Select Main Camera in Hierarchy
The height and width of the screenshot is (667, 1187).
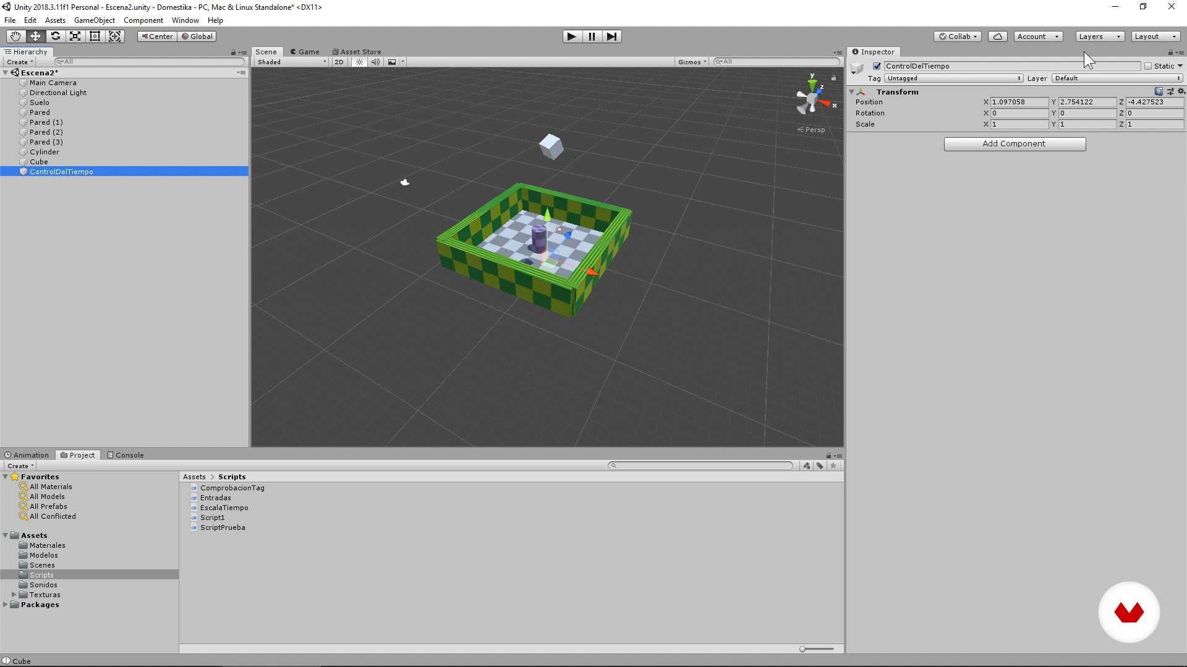(53, 83)
